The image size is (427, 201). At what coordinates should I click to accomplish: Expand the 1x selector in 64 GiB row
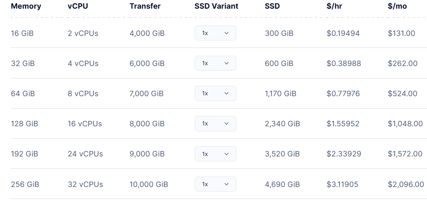click(x=215, y=94)
